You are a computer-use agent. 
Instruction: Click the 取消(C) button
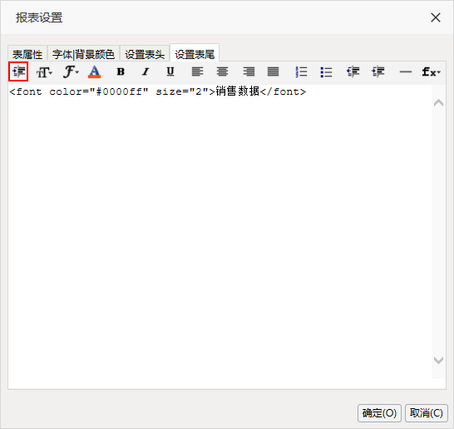click(427, 413)
